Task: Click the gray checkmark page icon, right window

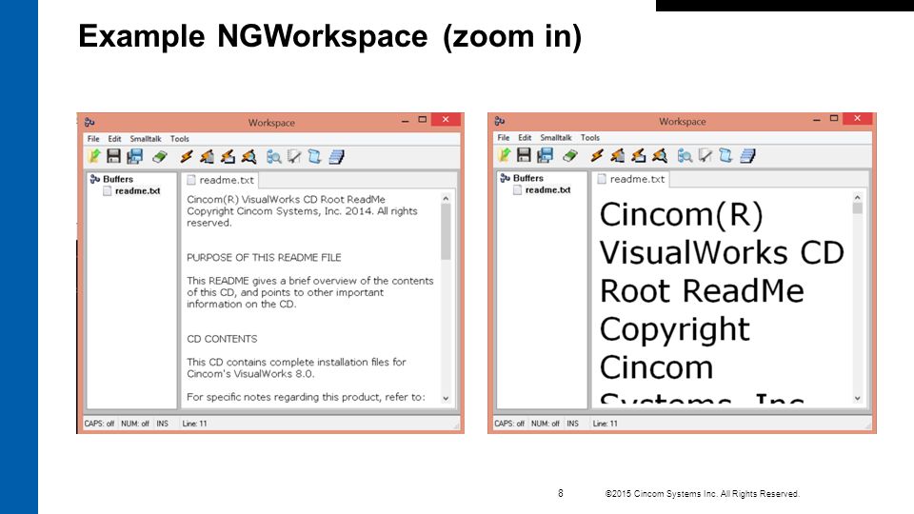Action: coord(705,155)
